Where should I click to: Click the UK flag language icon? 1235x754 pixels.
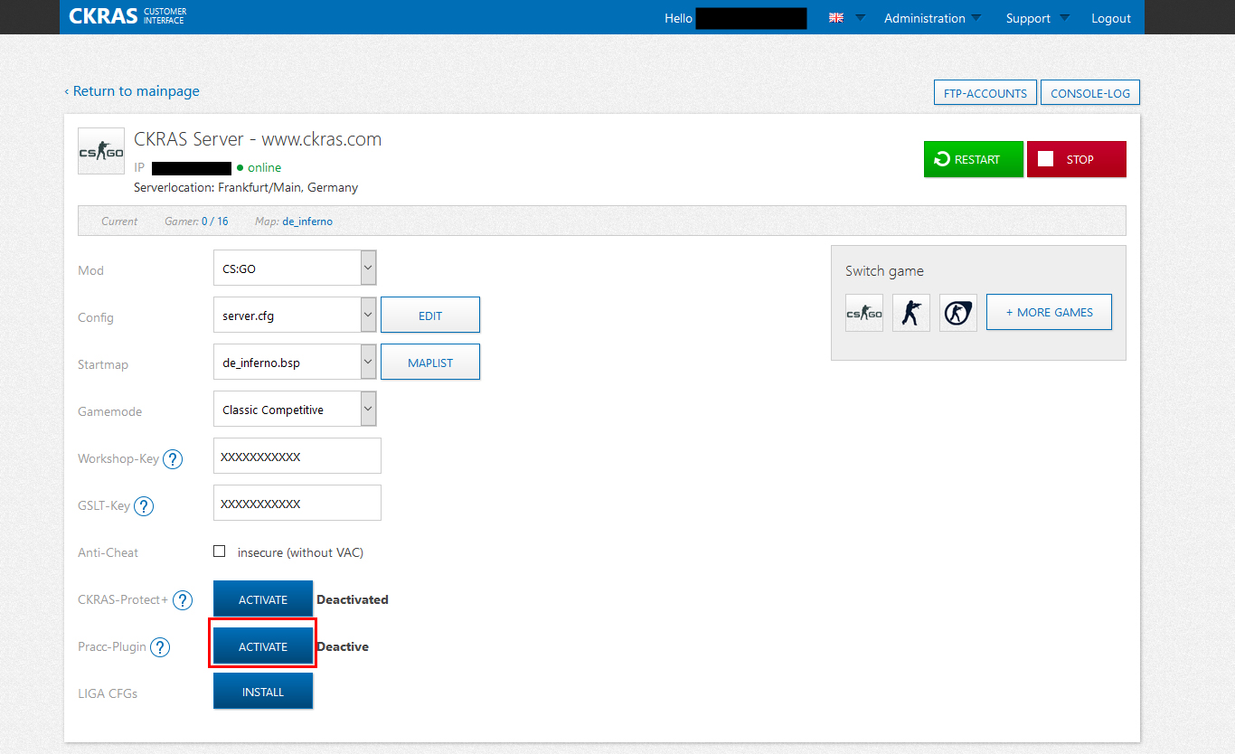click(x=836, y=18)
